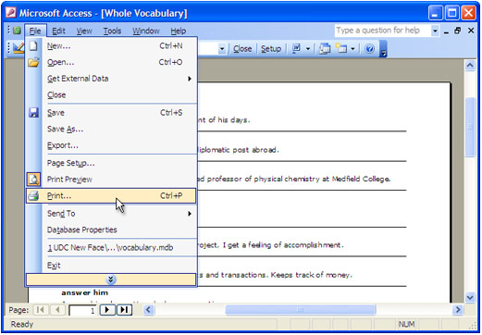Choose Open... from the File menu

pyautogui.click(x=111, y=62)
